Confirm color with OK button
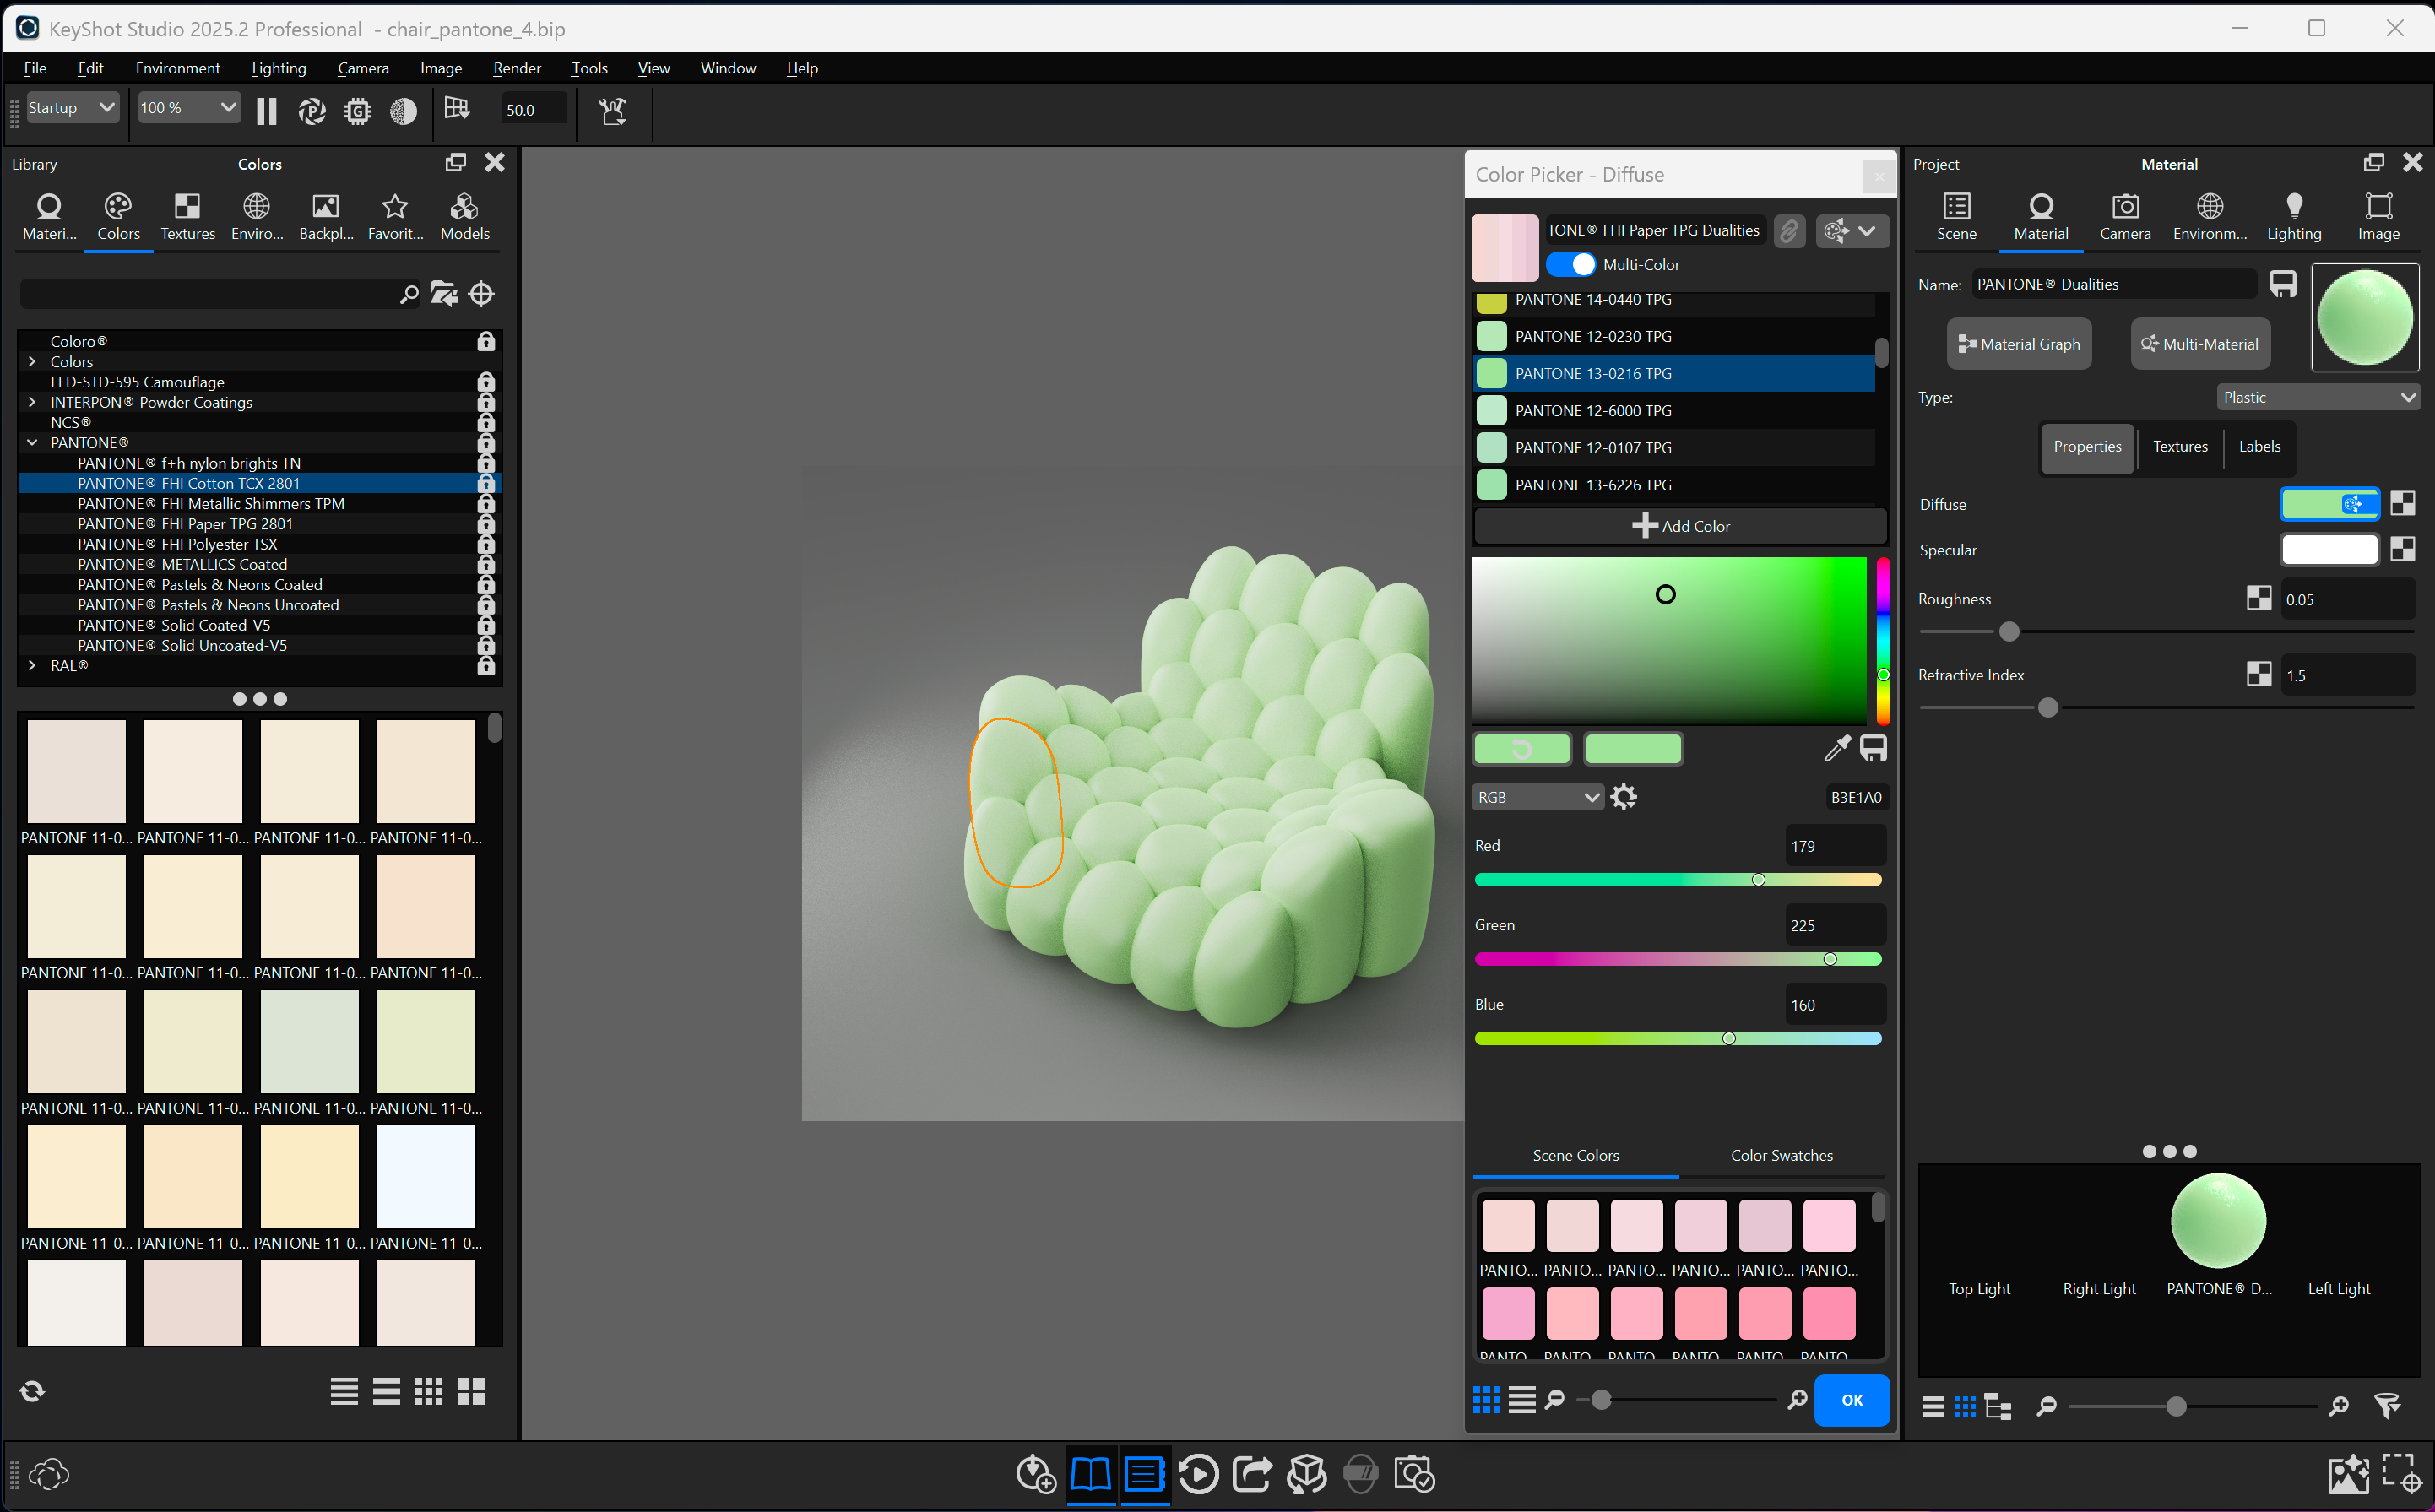This screenshot has height=1512, width=2435. (1852, 1400)
